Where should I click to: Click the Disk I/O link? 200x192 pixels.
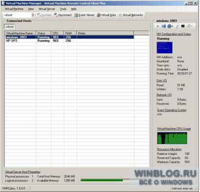pos(162,81)
